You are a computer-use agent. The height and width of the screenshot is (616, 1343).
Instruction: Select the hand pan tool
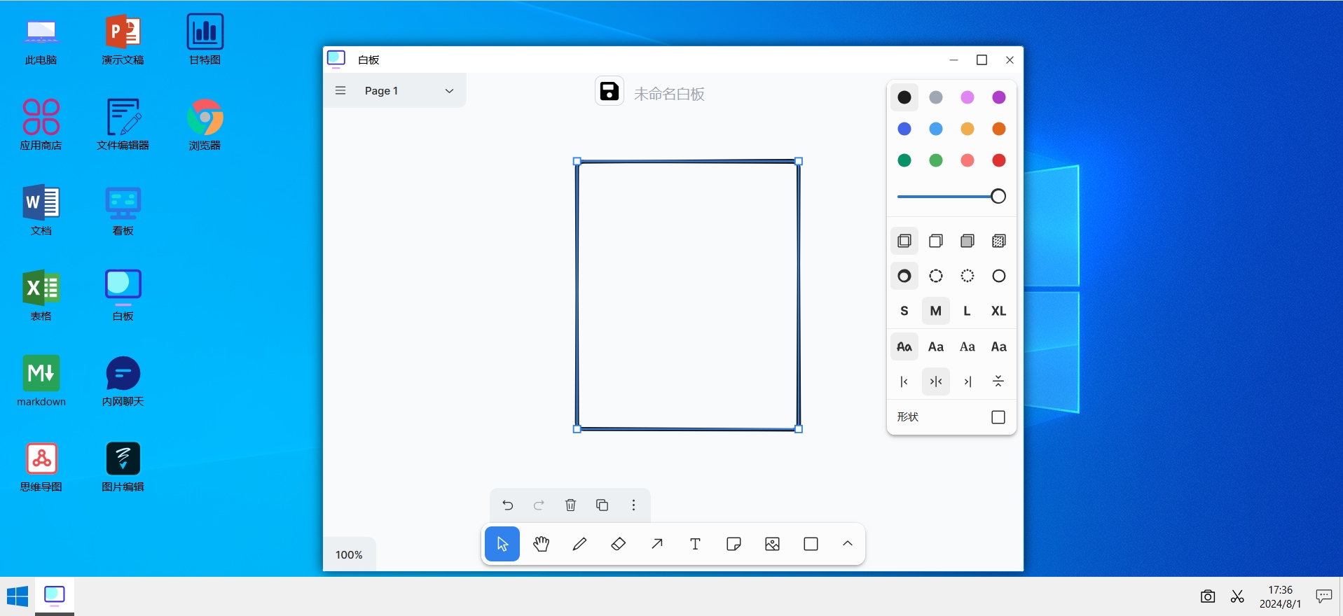coord(541,544)
